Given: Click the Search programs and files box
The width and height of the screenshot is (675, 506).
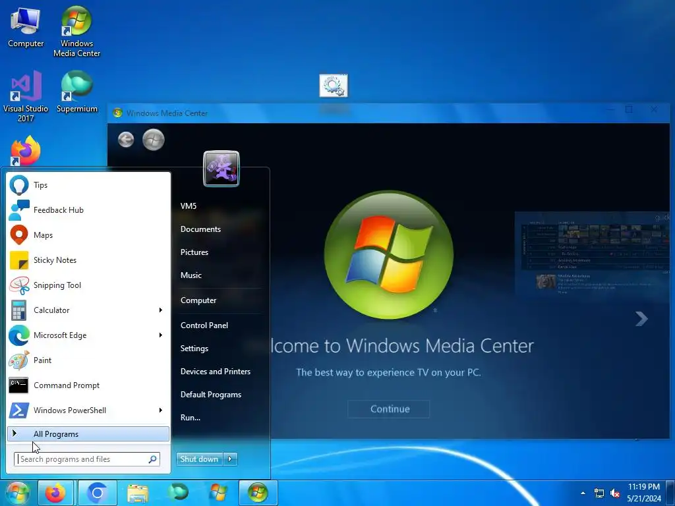Looking at the screenshot, I should point(87,459).
